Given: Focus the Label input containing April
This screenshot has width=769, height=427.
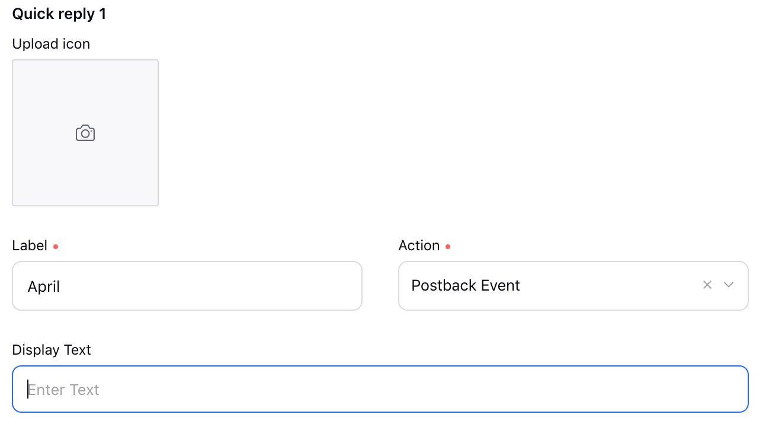Looking at the screenshot, I should tap(187, 286).
